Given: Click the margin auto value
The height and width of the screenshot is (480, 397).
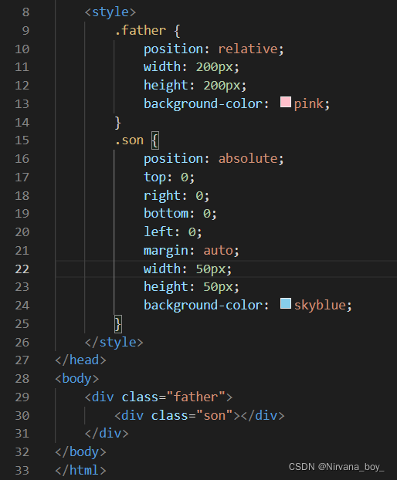Looking at the screenshot, I should [218, 251].
